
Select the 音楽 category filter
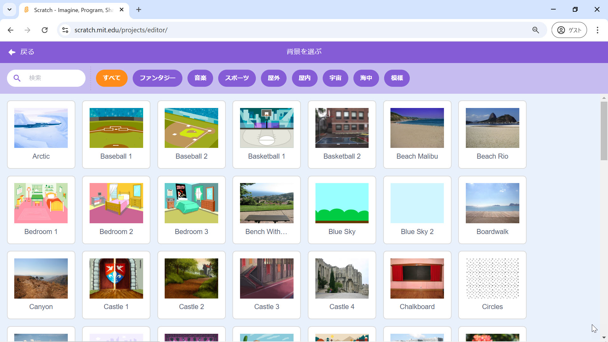(x=200, y=78)
